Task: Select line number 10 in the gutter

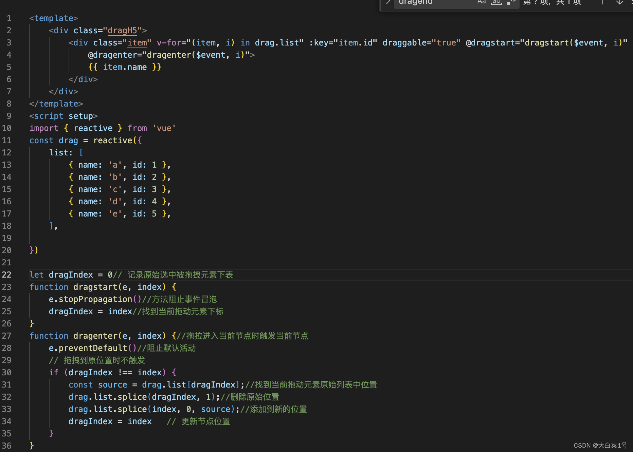Action: click(x=6, y=128)
